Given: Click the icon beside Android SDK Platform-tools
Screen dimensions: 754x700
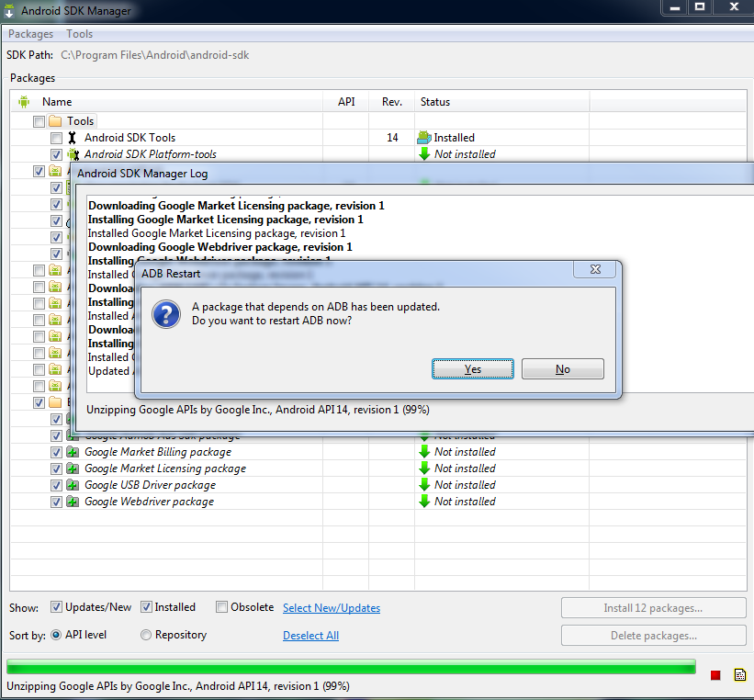Looking at the screenshot, I should pyautogui.click(x=73, y=154).
